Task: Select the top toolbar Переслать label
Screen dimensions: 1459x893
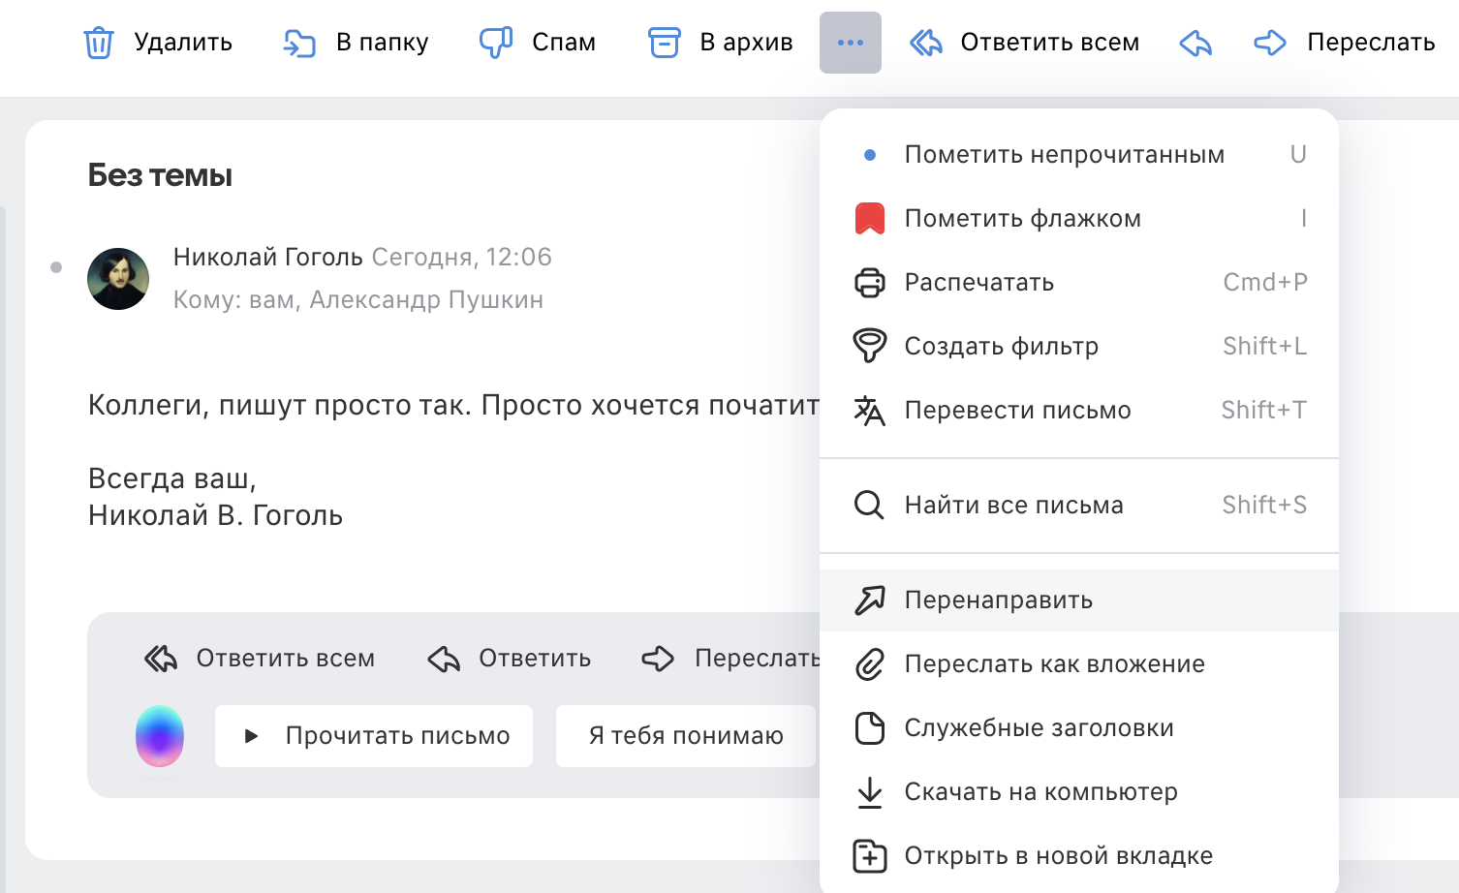Action: [1372, 43]
